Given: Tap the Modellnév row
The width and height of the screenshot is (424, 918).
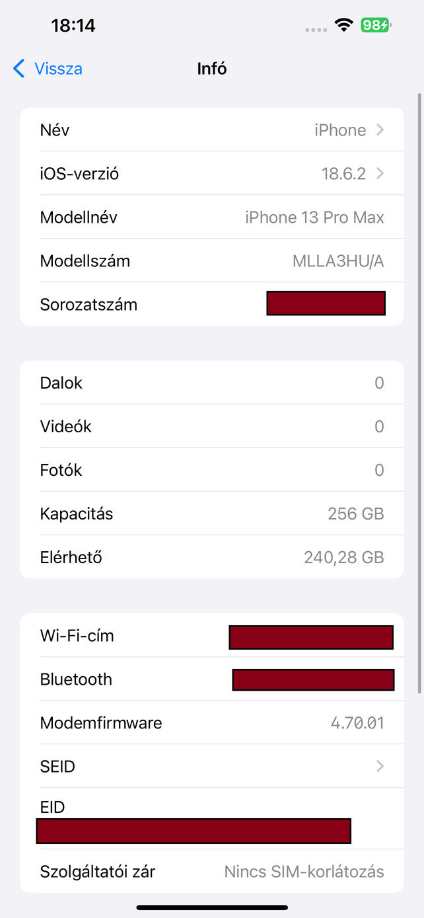Looking at the screenshot, I should 211,217.
